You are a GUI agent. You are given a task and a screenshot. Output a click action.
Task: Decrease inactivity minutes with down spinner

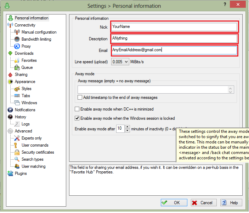(x=128, y=131)
